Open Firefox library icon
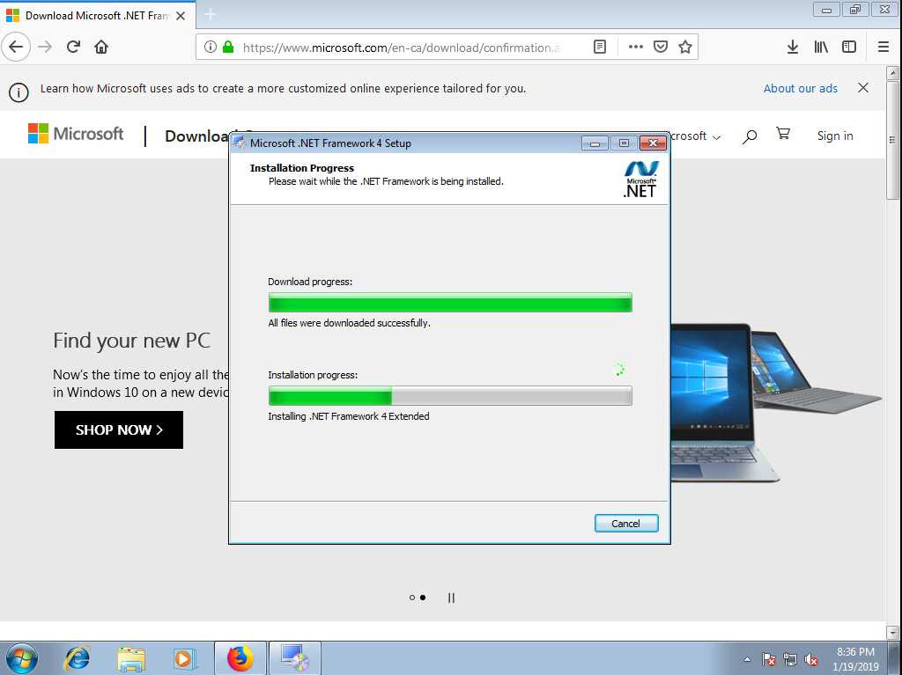 point(821,48)
